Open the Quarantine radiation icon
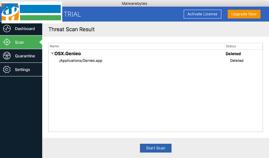 [7, 56]
